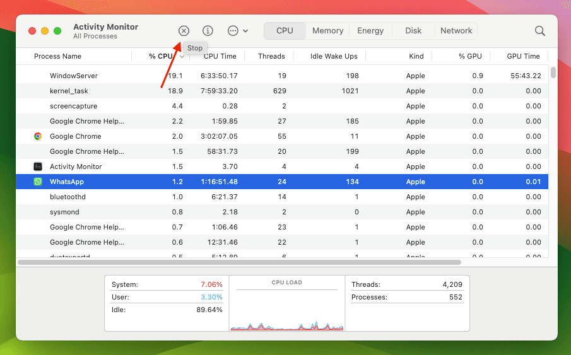The height and width of the screenshot is (355, 571).
Task: Select the WhatsApp process name
Action: pos(67,182)
